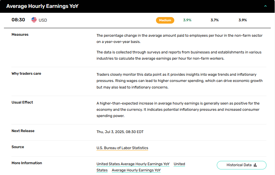The width and height of the screenshot is (275, 175).
Task: Select the 3.7% forecast value
Action: (x=215, y=20)
